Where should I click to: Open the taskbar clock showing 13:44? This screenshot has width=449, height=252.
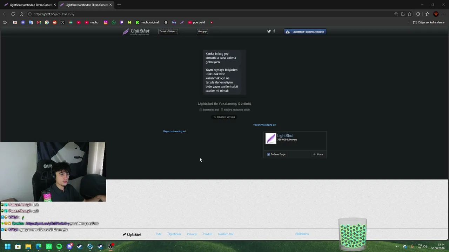[438, 246]
